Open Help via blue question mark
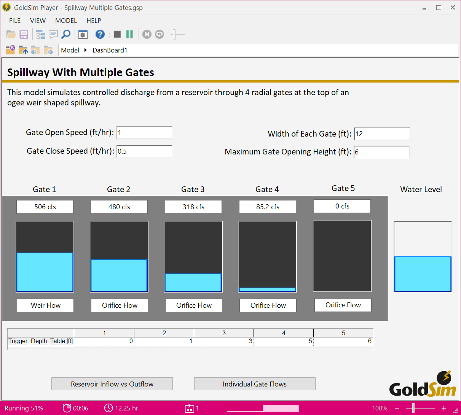 coord(100,35)
